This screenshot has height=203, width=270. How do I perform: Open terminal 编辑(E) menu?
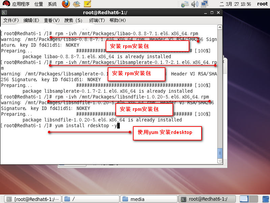31,20
